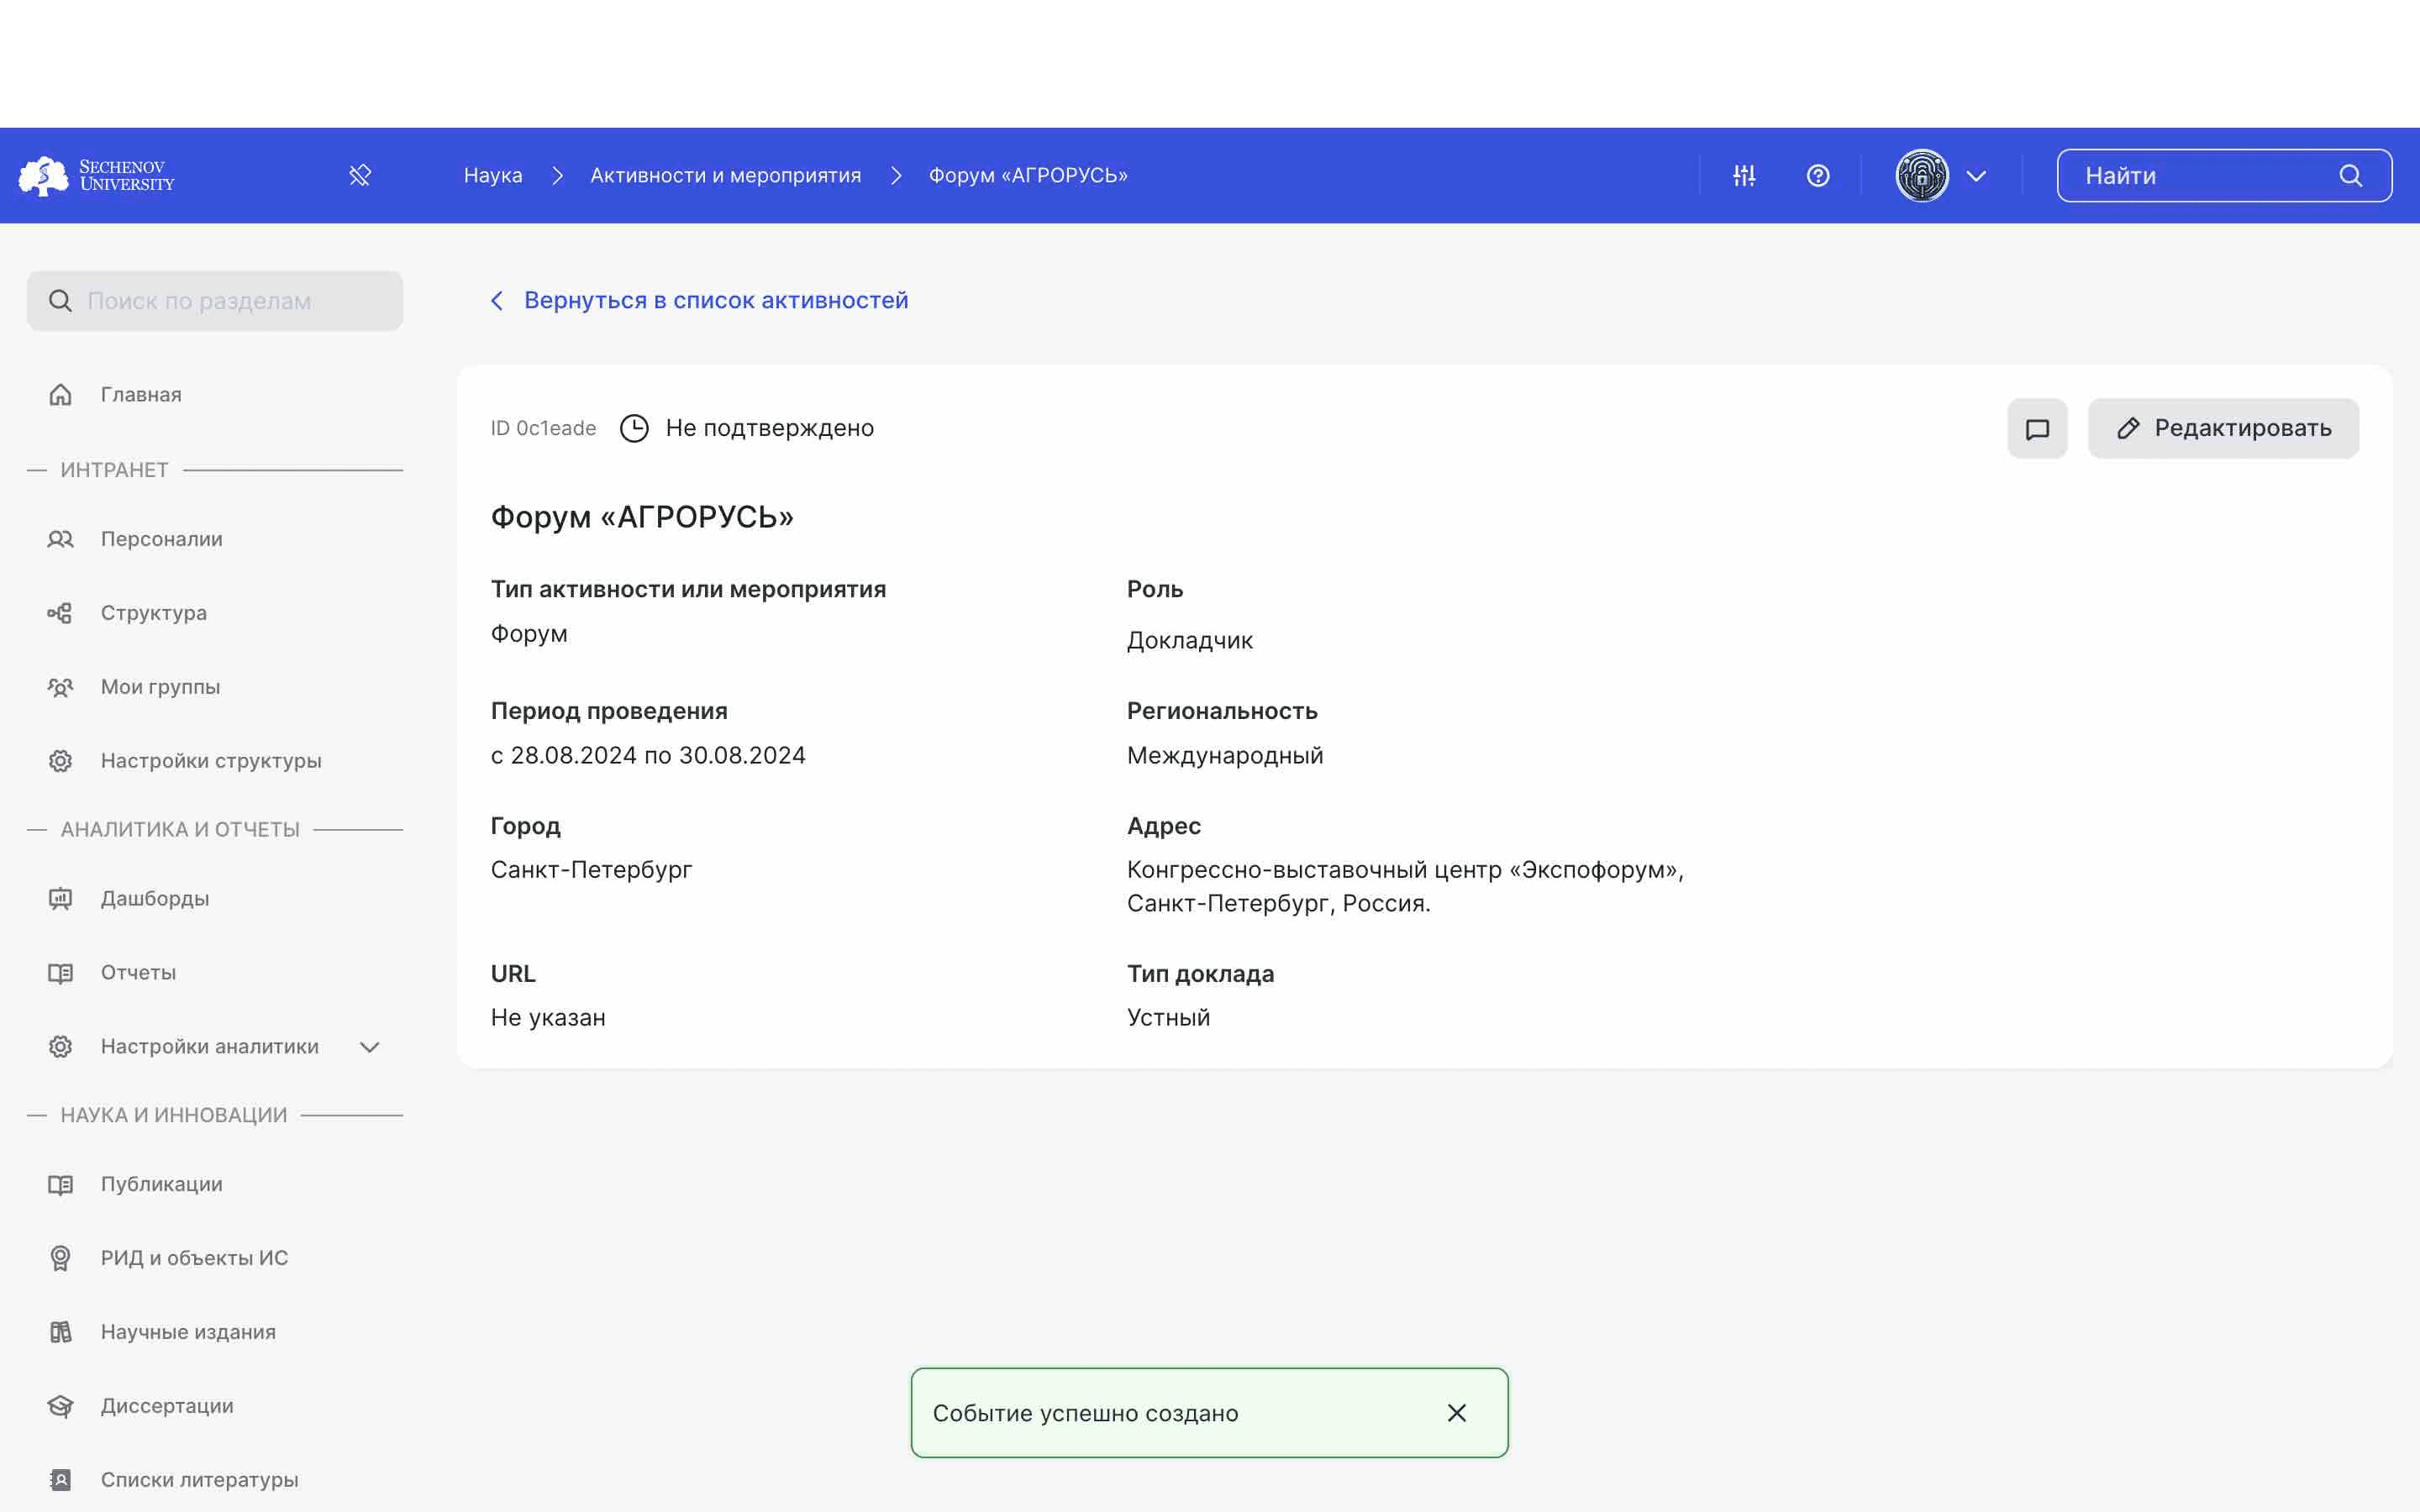Click the Форум «АГРОРУСЬ» heading
The height and width of the screenshot is (1512, 2420).
[x=642, y=517]
